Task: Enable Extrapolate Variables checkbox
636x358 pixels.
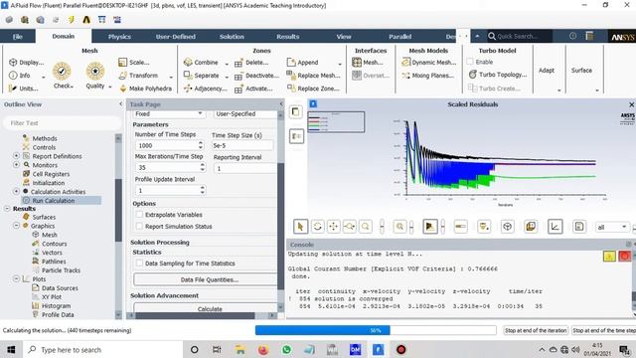Action: pos(139,215)
